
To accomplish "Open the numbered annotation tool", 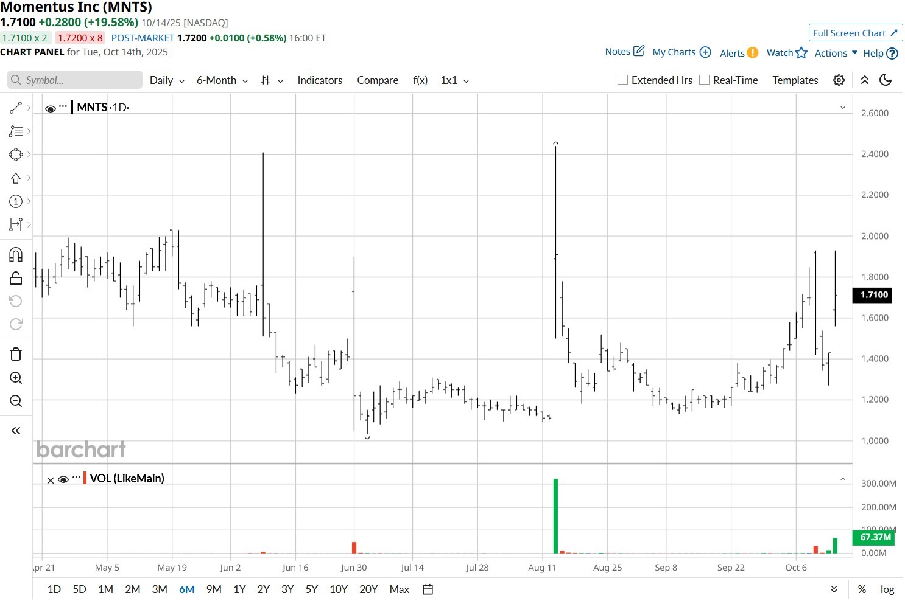I will (x=16, y=201).
